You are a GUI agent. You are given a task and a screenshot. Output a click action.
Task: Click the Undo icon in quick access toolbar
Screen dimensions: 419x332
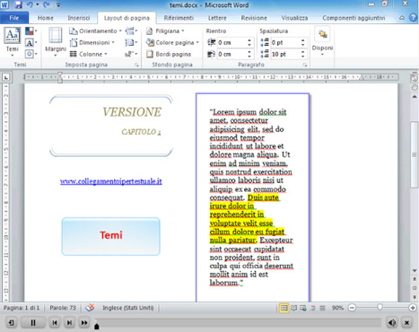coord(30,4)
